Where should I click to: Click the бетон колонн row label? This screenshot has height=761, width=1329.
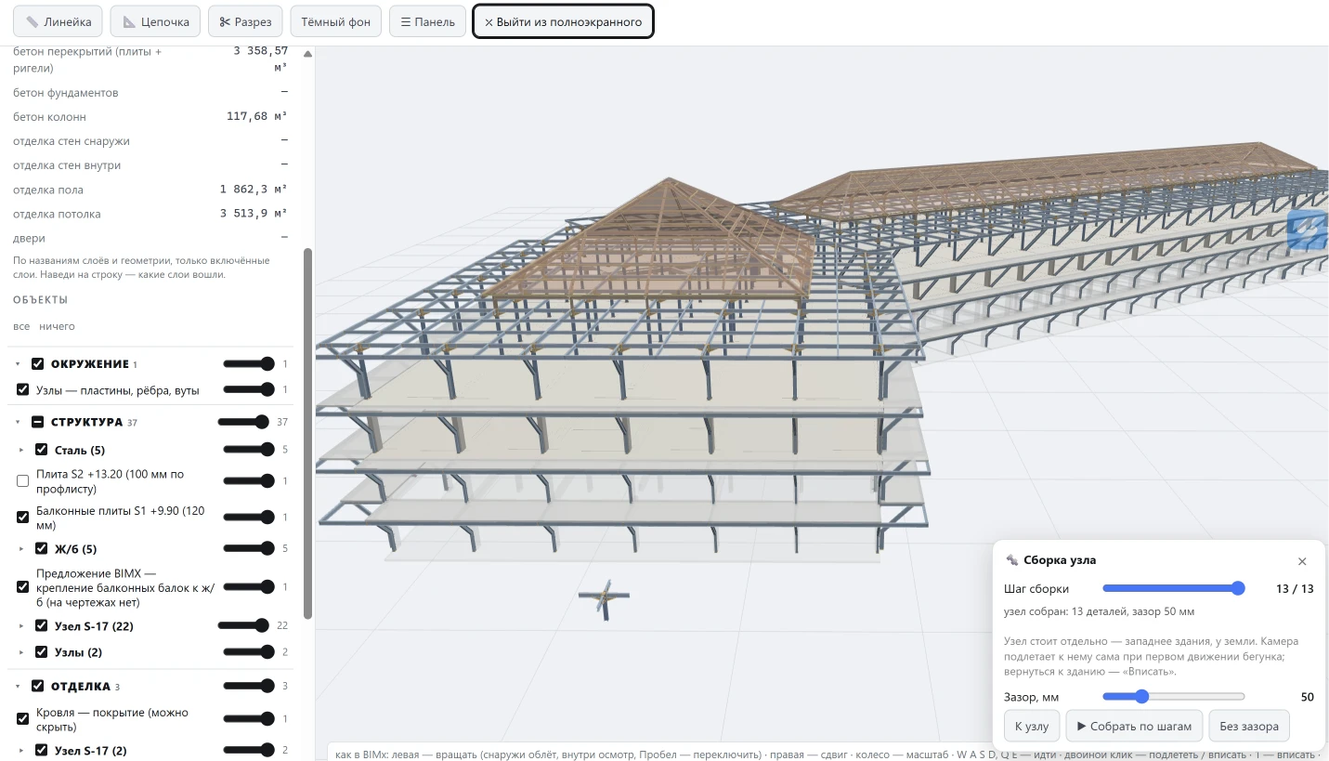pos(49,117)
